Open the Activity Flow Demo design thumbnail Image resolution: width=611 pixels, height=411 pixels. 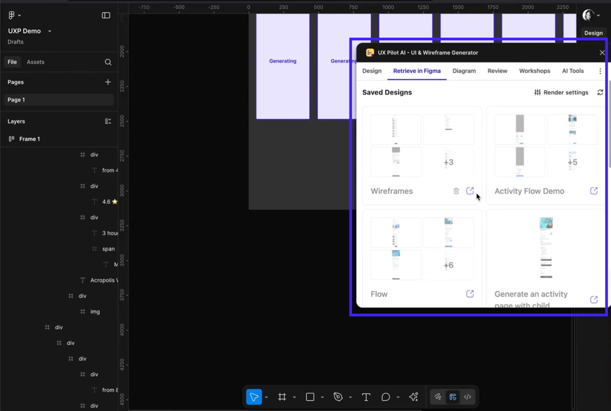(x=546, y=146)
